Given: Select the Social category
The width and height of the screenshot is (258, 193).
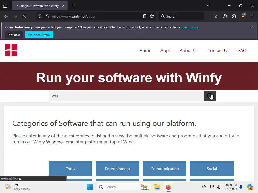Looking at the screenshot, I should point(212,169).
